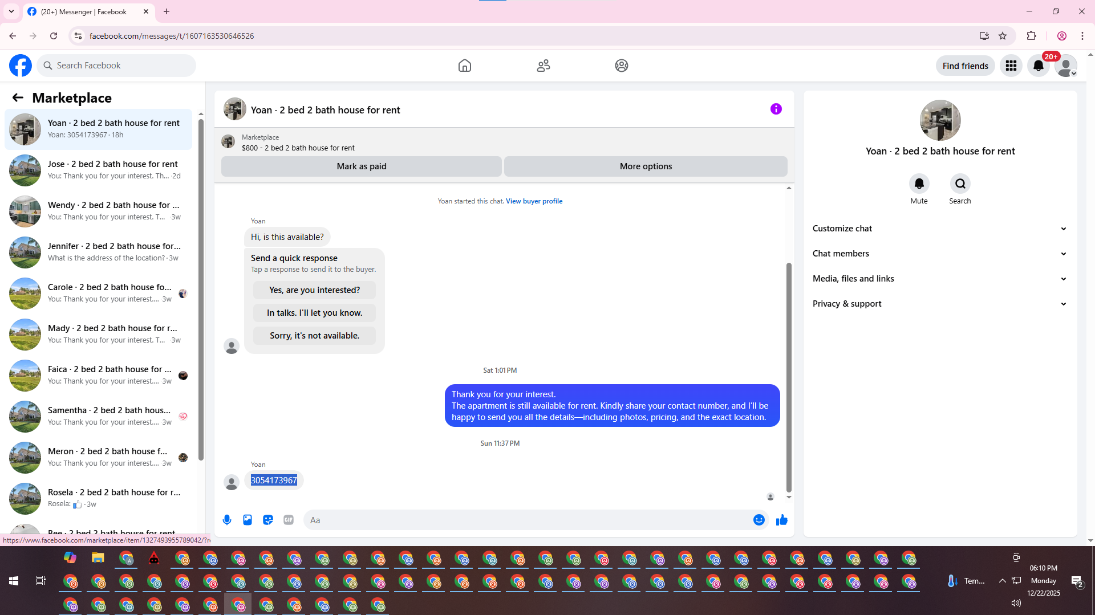Open the Friends icon in top navigation
Screen dimensions: 1095x615
tap(544, 66)
